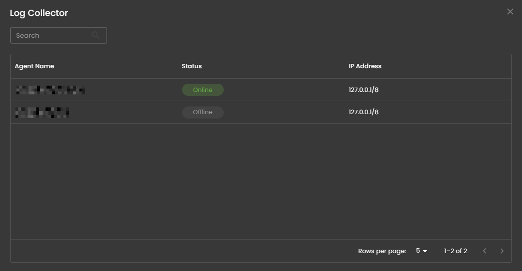Click the gray Offline status badge

tap(203, 112)
